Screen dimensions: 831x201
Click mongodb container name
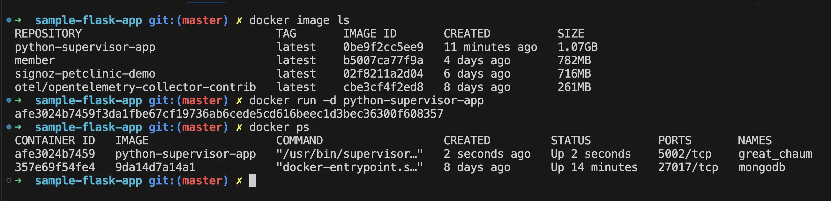(x=762, y=168)
